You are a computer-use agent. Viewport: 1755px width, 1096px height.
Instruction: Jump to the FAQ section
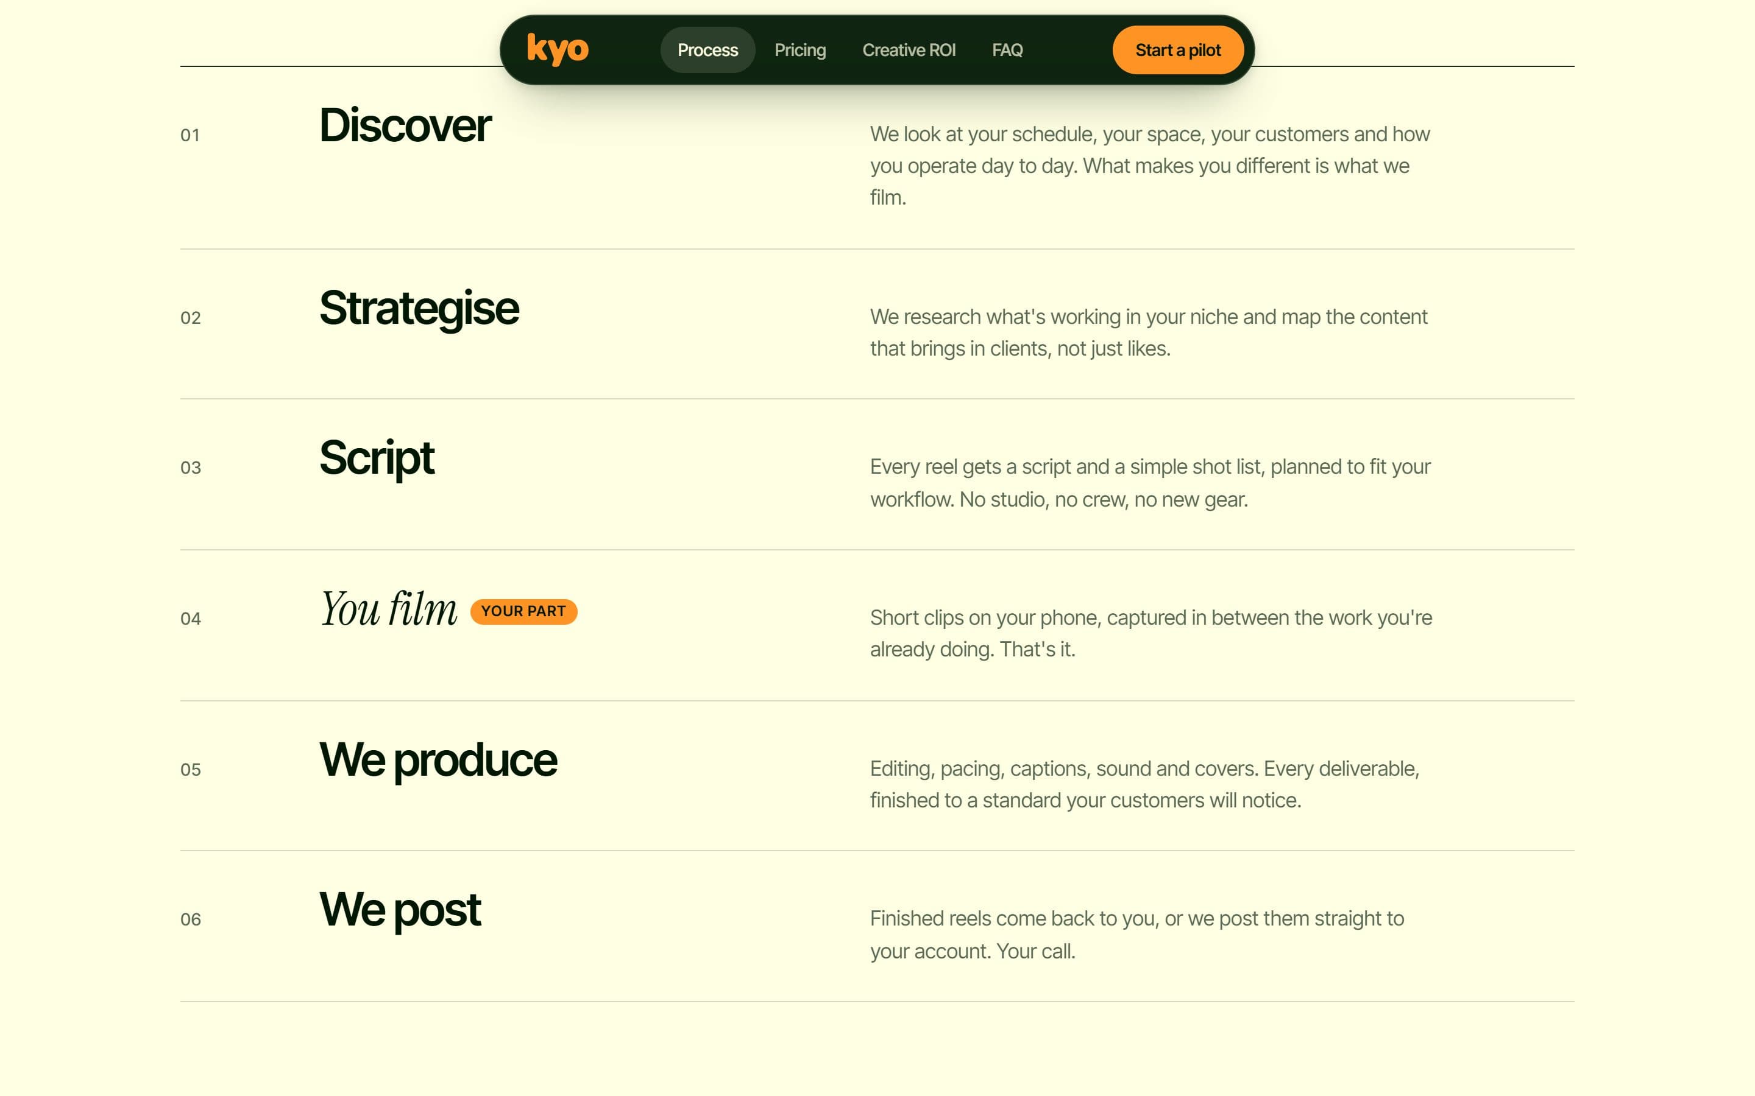(1007, 50)
